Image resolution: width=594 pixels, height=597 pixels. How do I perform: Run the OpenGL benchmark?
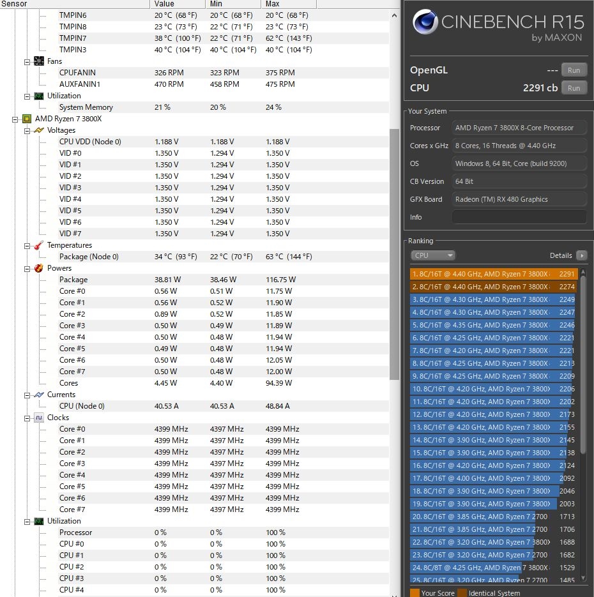click(x=574, y=70)
